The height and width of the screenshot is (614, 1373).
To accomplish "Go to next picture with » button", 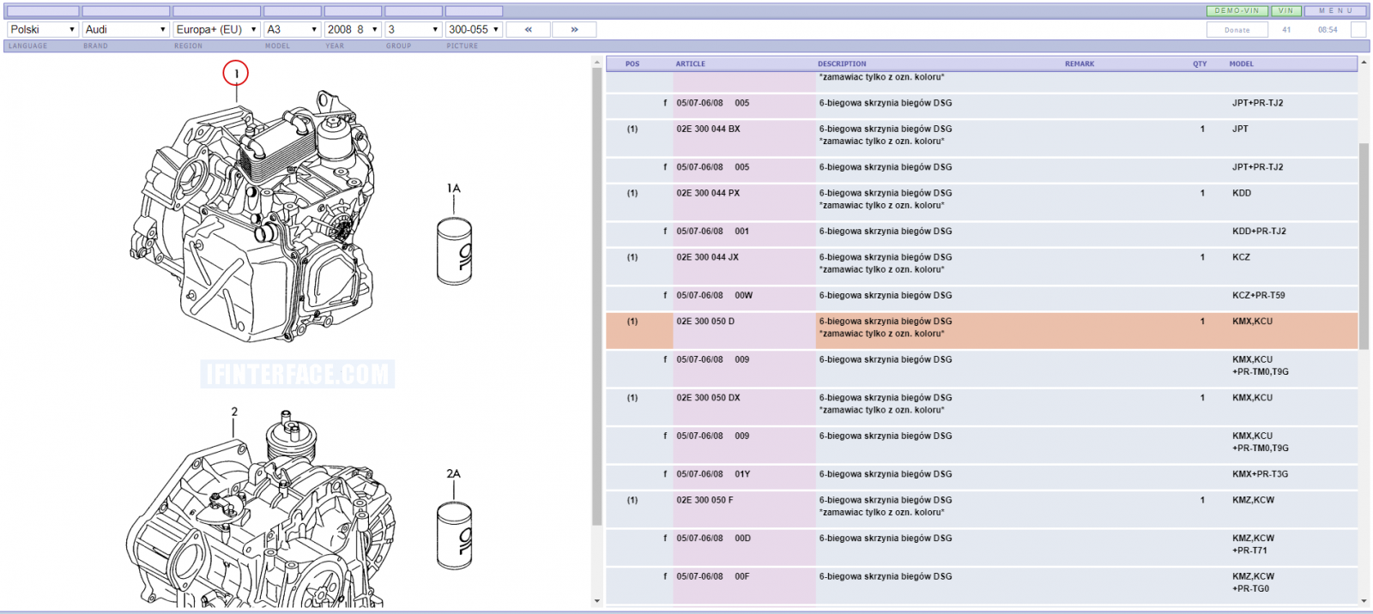I will click(x=574, y=29).
